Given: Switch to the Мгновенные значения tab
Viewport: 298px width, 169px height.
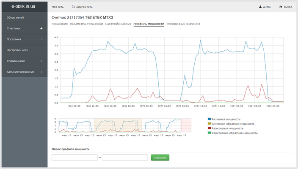Looking at the screenshot, I should [183, 24].
